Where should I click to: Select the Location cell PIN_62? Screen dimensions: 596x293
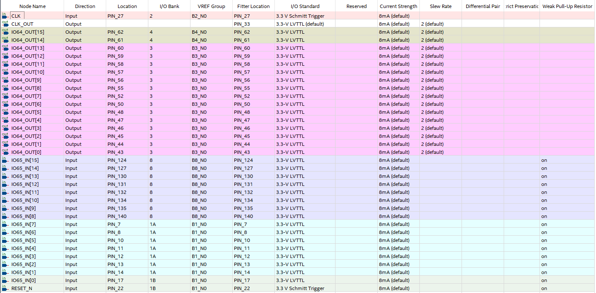[127, 32]
